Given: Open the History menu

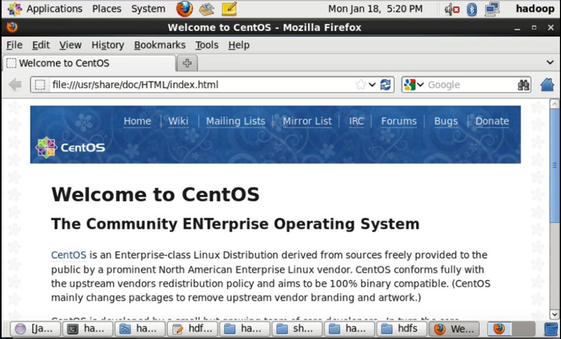Looking at the screenshot, I should 108,45.
